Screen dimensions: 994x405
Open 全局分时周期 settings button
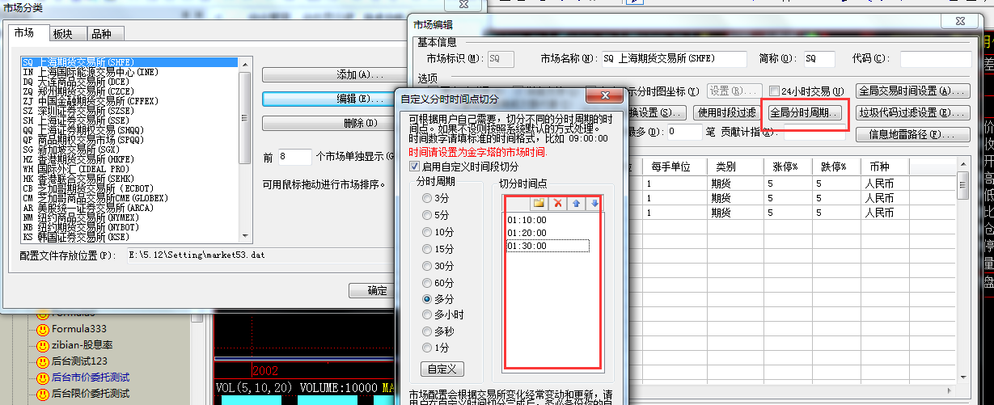tap(806, 112)
